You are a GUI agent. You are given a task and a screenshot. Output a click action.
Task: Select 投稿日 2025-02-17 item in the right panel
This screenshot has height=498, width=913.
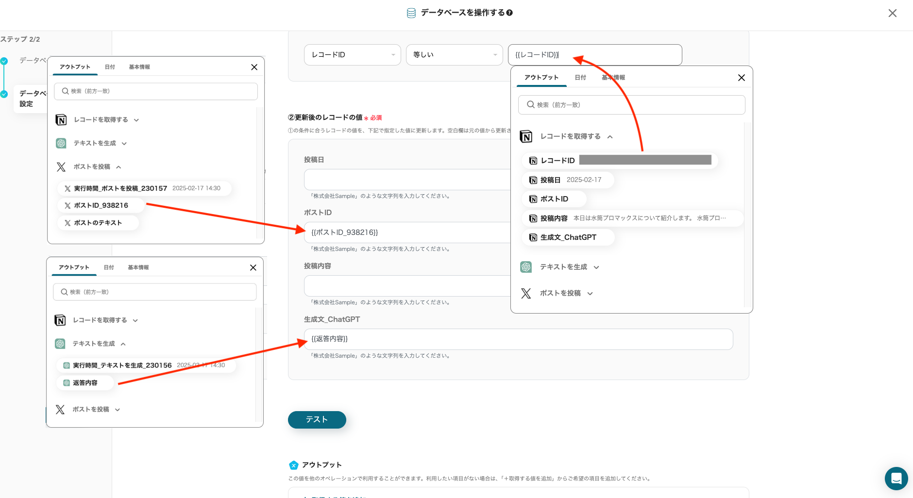568,180
